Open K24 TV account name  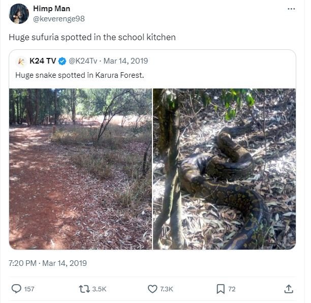pos(43,61)
